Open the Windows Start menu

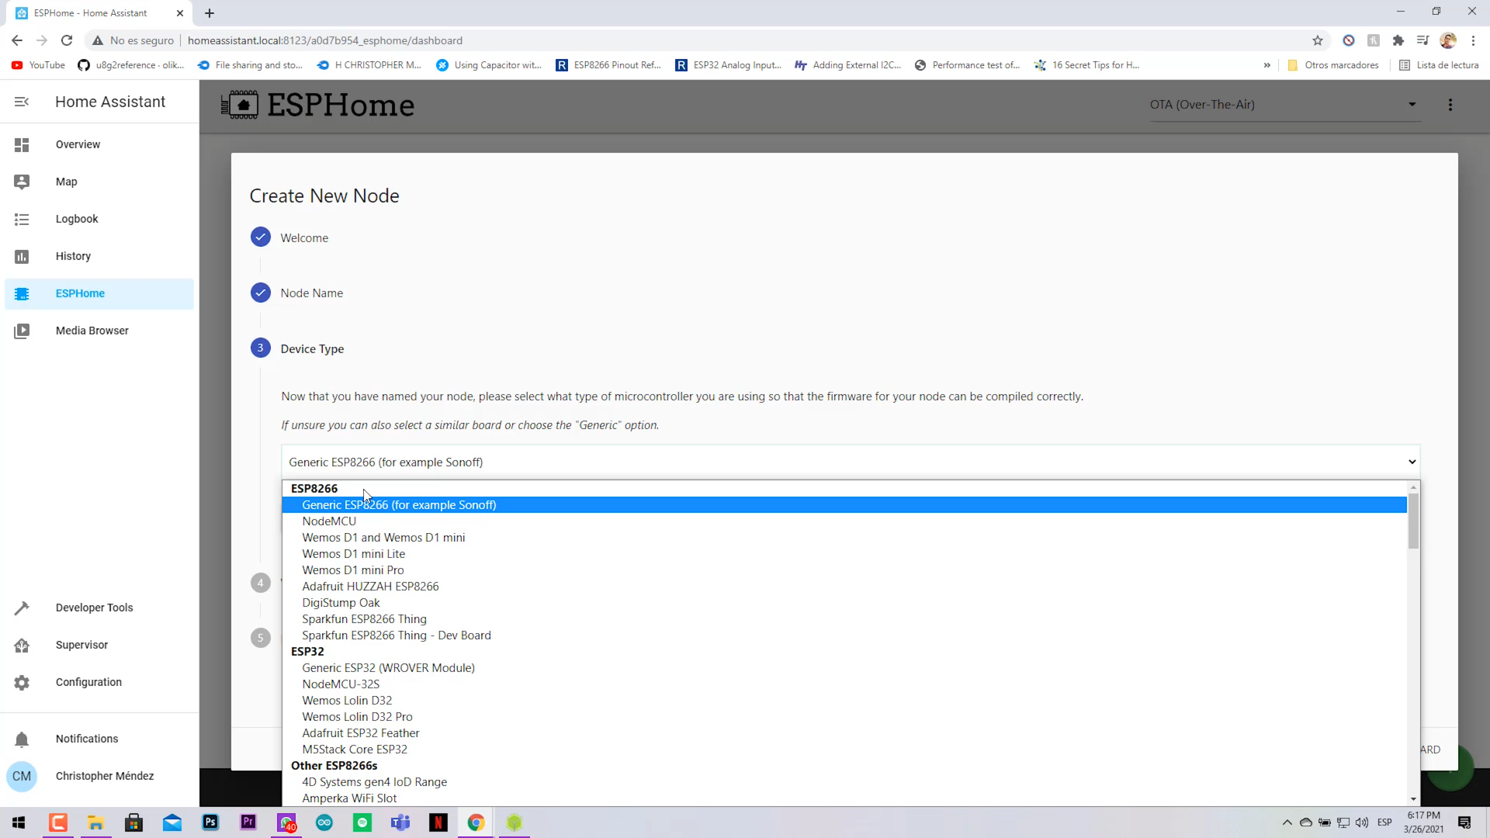(19, 822)
